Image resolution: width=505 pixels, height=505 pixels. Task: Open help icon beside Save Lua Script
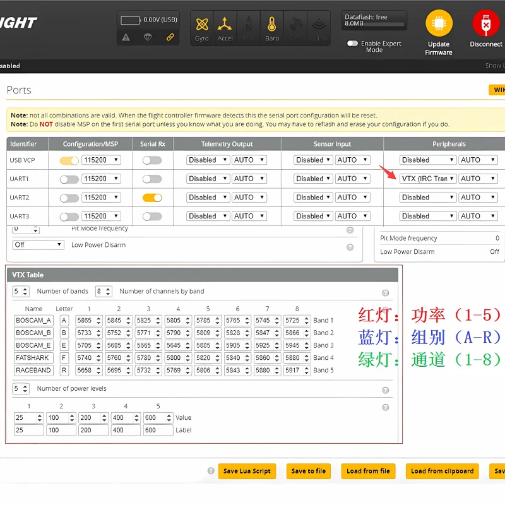point(211,470)
